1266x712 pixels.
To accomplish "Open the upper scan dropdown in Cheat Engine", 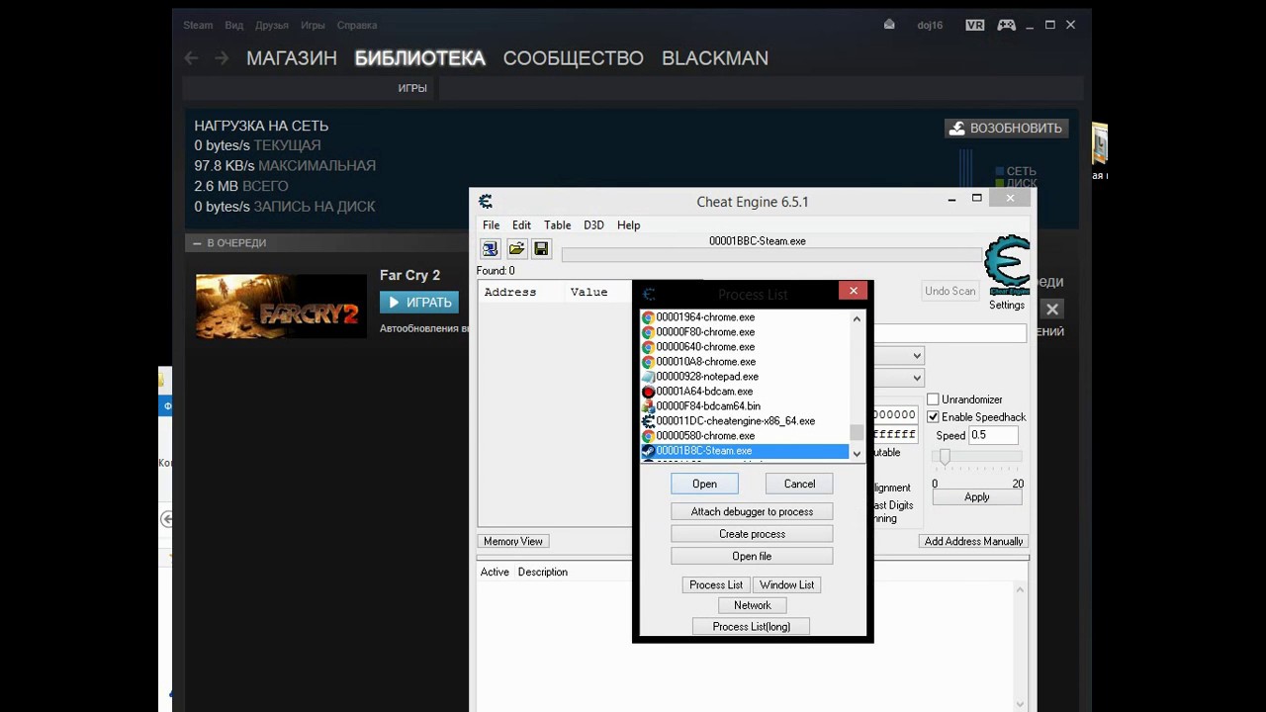I will (917, 356).
